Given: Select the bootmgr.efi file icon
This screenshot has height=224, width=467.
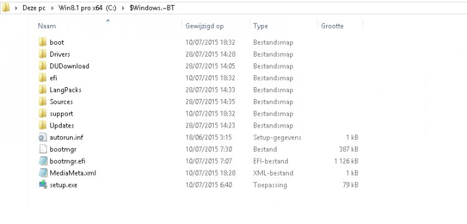Looking at the screenshot, I should coord(43,161).
